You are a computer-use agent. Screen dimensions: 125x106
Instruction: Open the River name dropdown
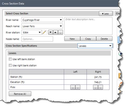coord(42,20)
